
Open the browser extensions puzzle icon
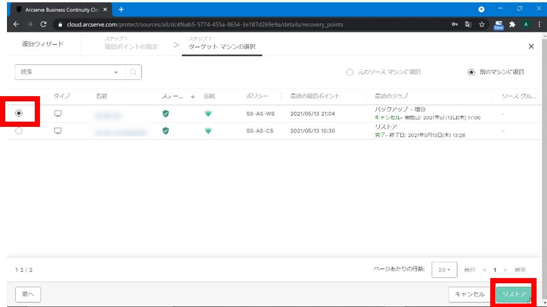pos(512,25)
